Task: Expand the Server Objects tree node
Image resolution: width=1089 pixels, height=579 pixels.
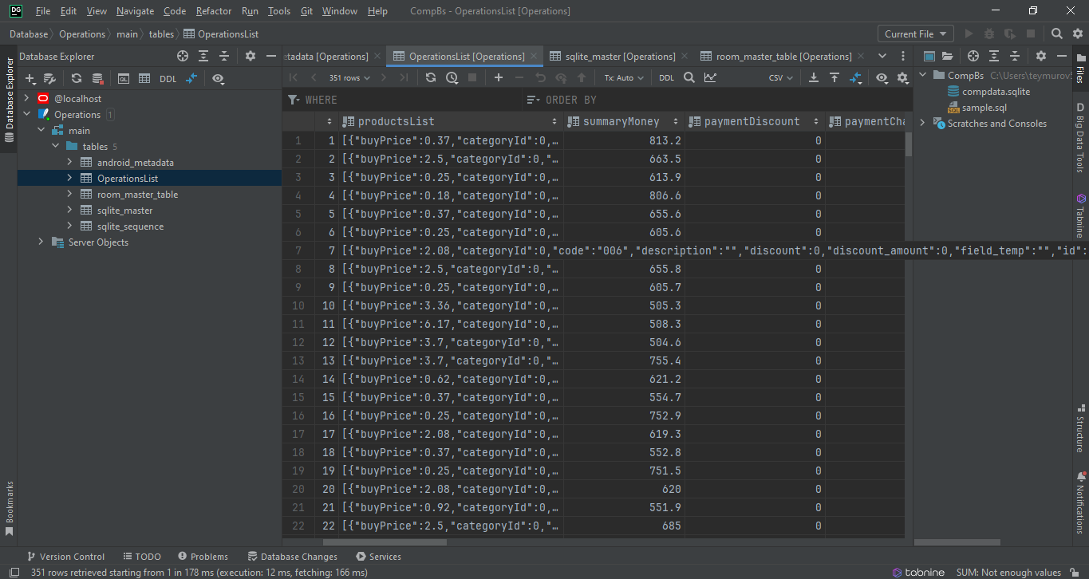Action: (41, 242)
